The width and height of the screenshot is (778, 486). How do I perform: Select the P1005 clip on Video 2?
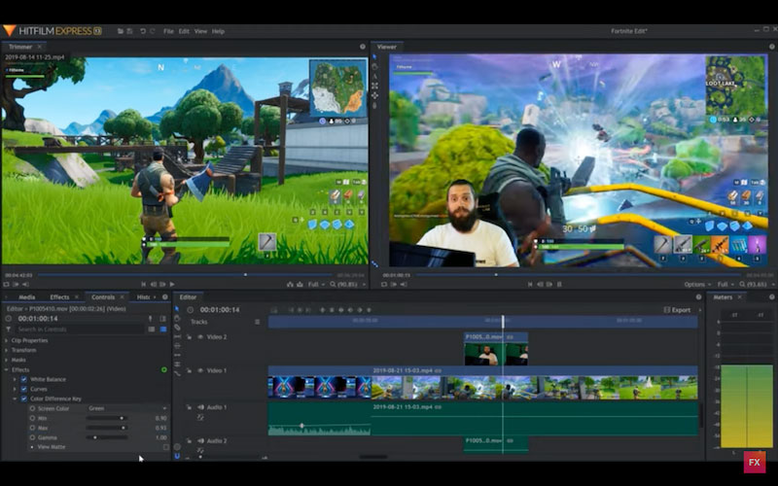coord(496,349)
